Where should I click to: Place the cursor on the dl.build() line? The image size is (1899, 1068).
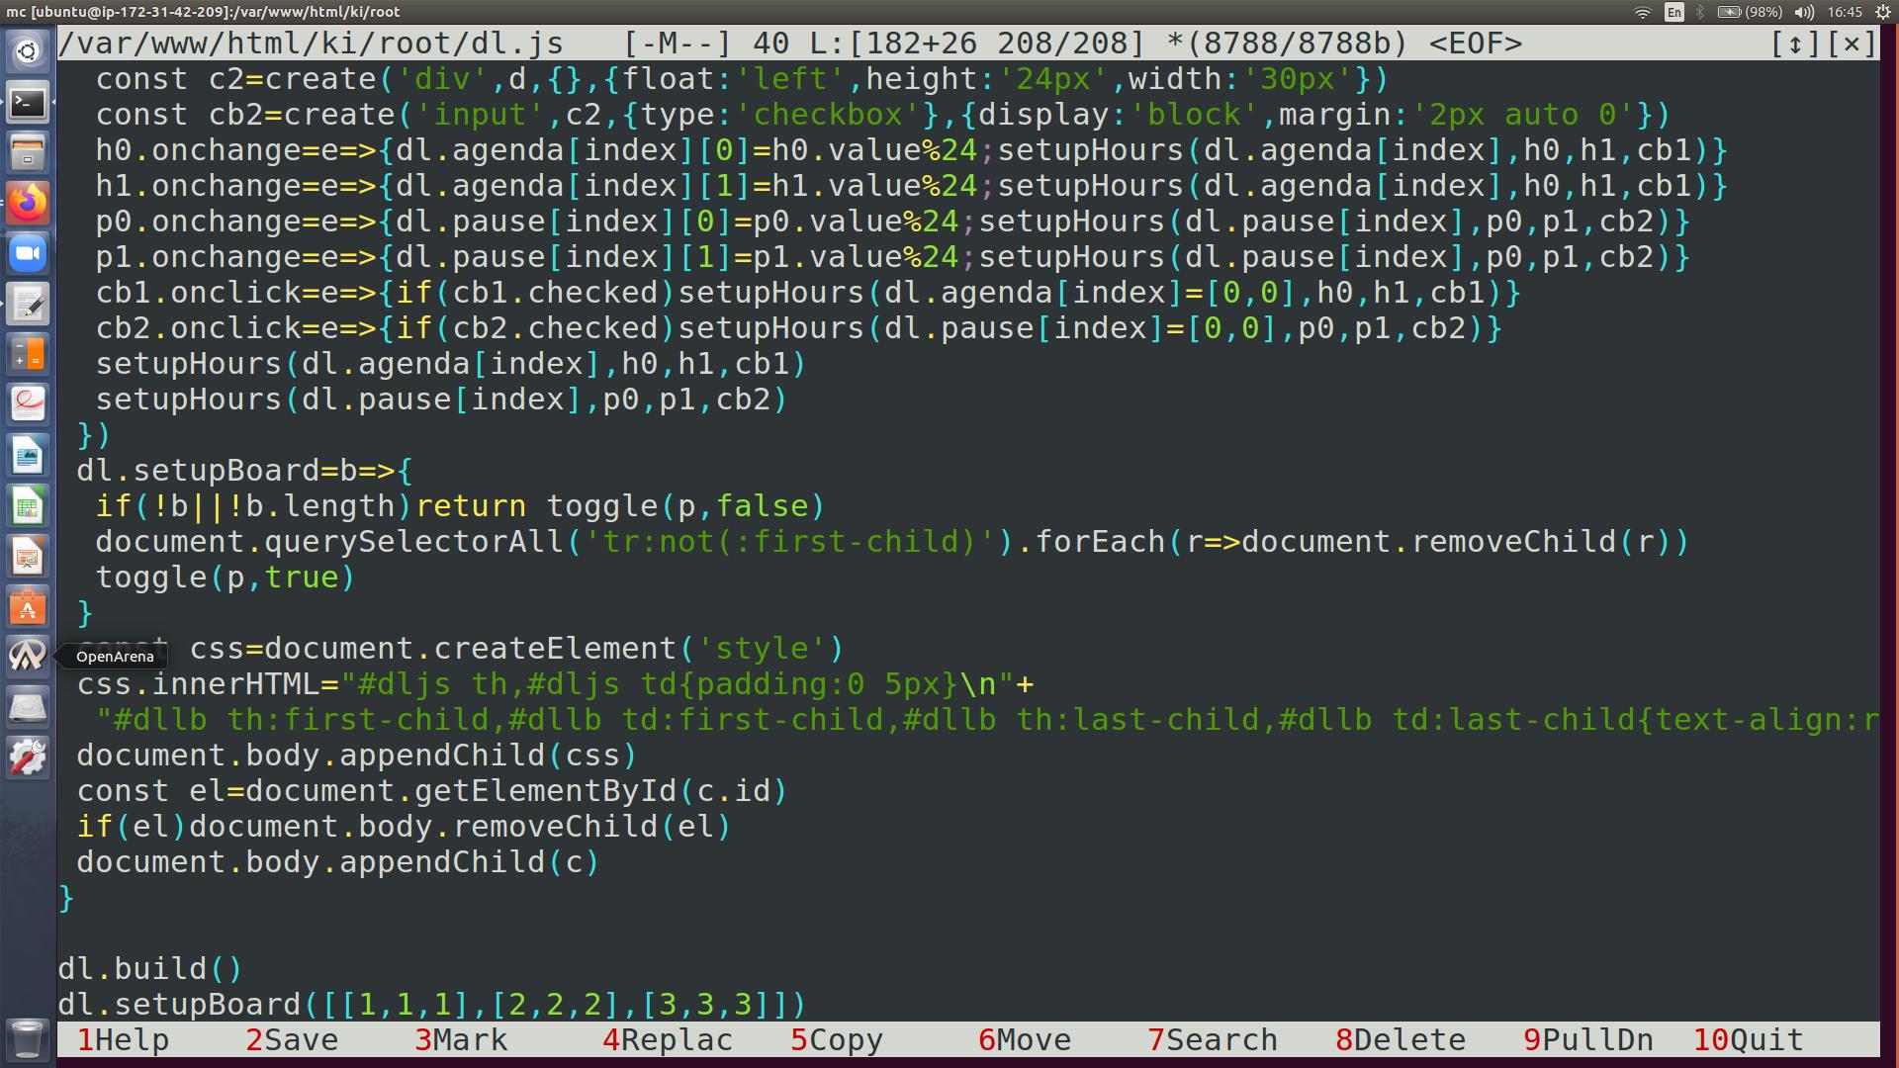(x=148, y=969)
